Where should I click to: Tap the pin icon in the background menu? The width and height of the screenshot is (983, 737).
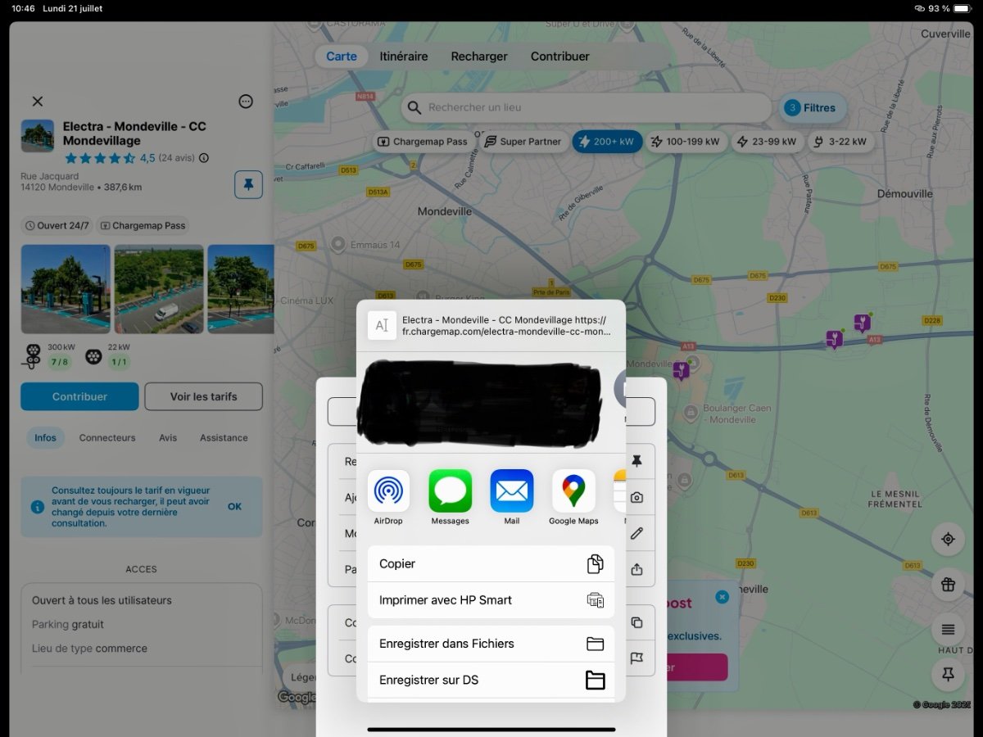[636, 462]
